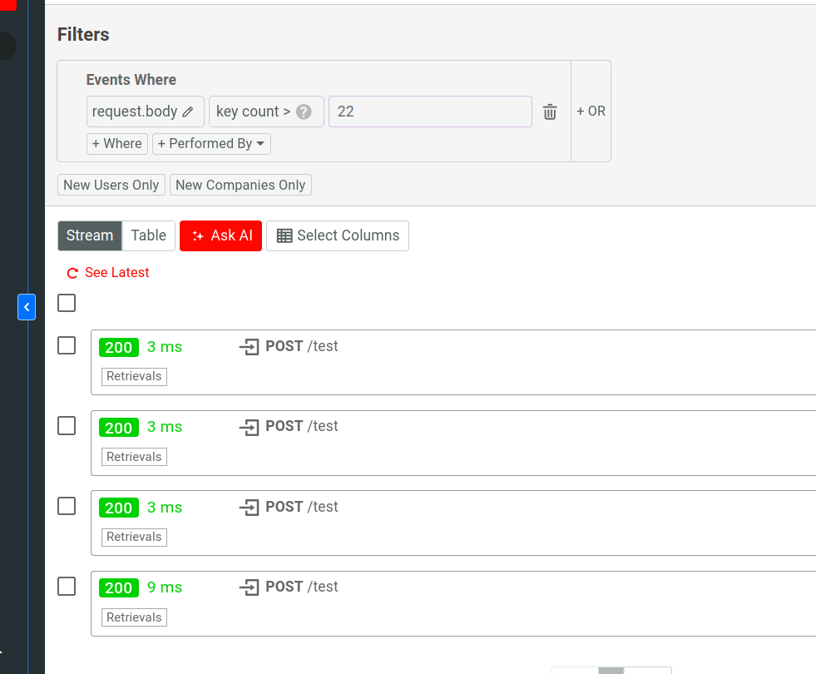The width and height of the screenshot is (816, 674).
Task: Click the filter value input containing 22
Action: coord(429,111)
